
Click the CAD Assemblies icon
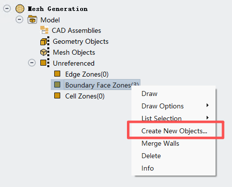coord(44,30)
